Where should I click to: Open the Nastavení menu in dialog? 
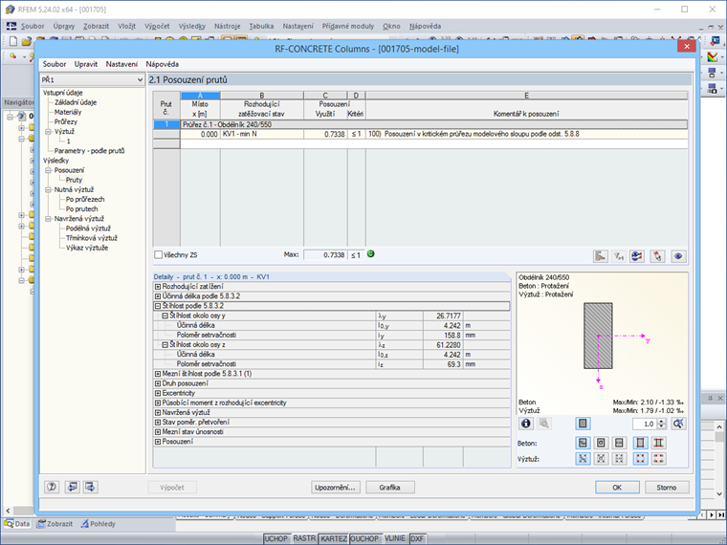(121, 63)
